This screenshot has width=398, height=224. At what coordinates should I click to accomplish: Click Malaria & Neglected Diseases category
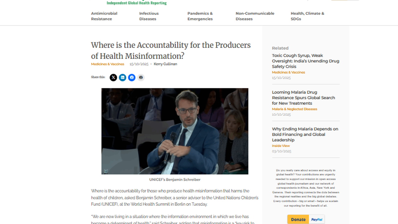294,109
